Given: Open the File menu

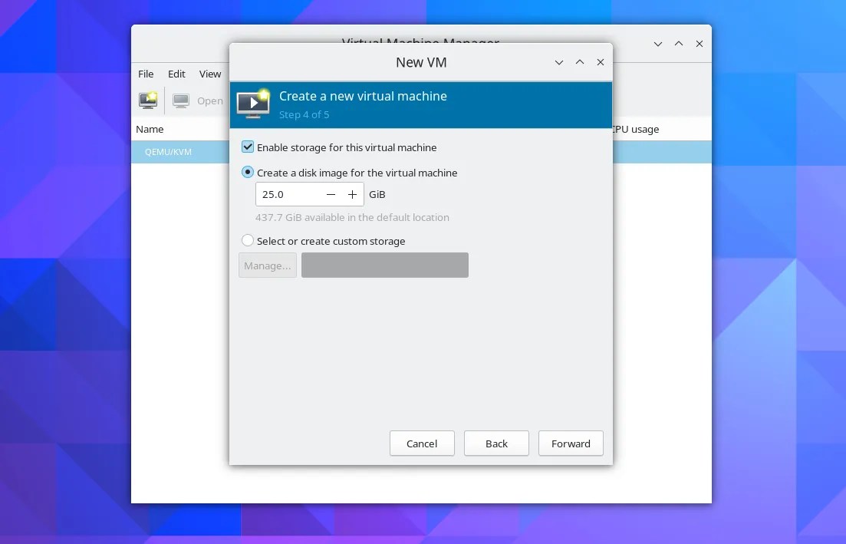Looking at the screenshot, I should (145, 74).
